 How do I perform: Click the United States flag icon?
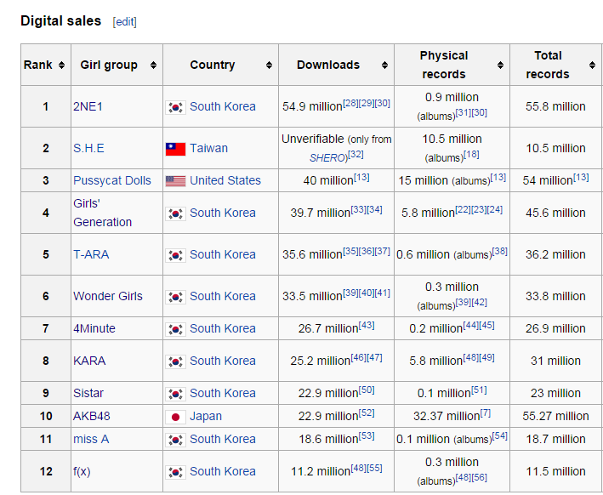click(x=176, y=181)
